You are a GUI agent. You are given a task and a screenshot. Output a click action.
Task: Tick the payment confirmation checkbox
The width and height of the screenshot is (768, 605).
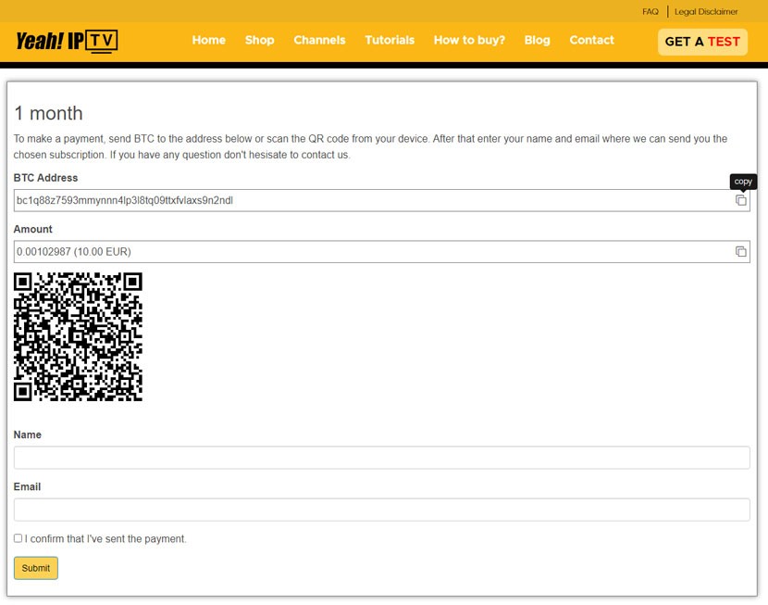tap(19, 538)
